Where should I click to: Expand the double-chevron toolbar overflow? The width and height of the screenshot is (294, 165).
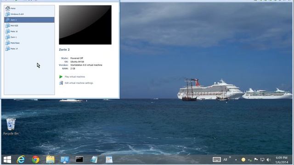(230, 157)
